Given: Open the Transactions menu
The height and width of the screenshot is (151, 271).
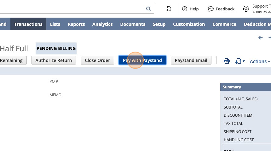Looking at the screenshot, I should click(x=28, y=24).
